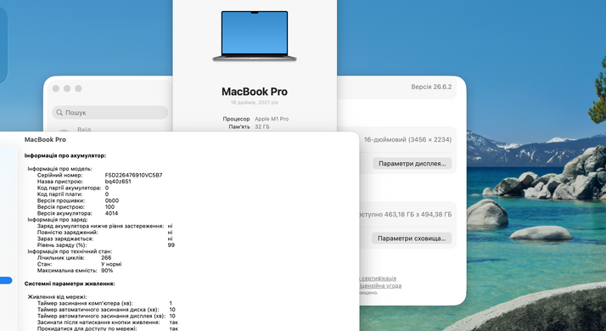Image resolution: width=606 pixels, height=331 pixels.
Task: Click the "Інформація про технічний стан:" subheading
Action: pos(70,251)
